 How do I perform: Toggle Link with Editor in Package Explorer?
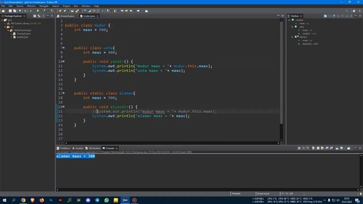(x=39, y=16)
